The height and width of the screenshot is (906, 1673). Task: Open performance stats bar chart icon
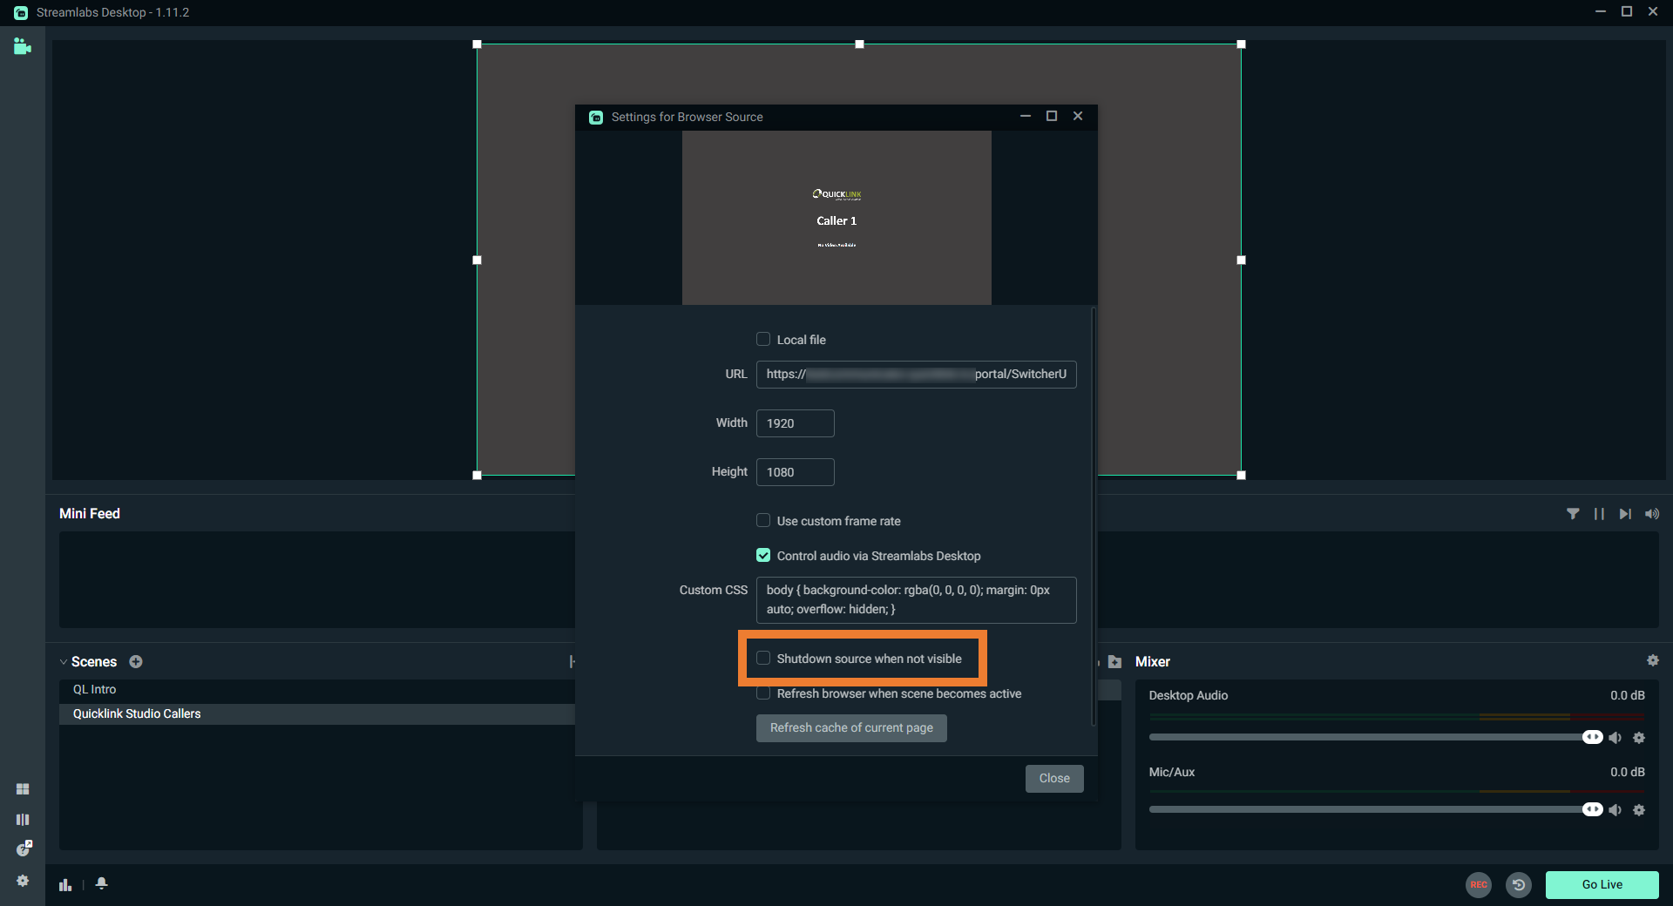pyautogui.click(x=65, y=884)
